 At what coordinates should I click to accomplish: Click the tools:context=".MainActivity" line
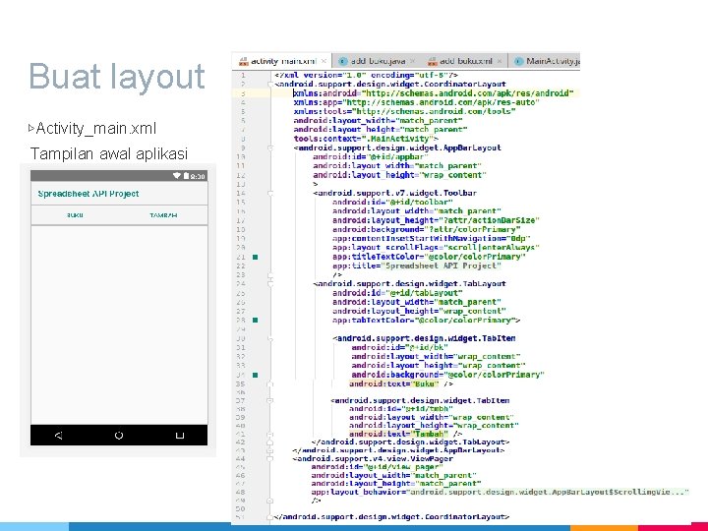point(366,139)
